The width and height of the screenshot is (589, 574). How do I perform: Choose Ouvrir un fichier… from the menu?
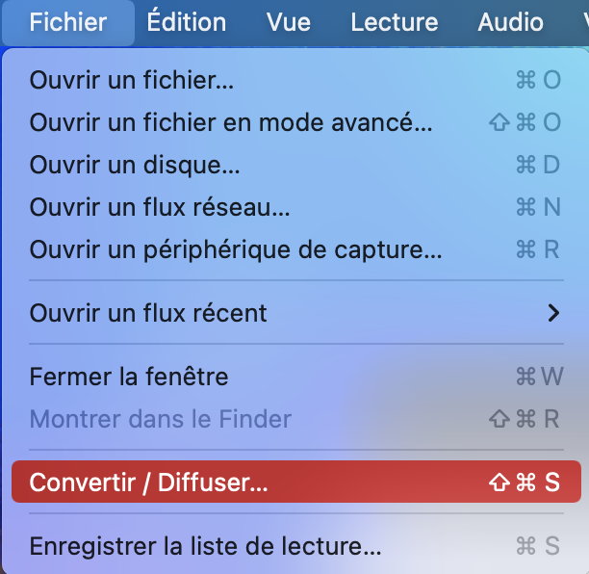click(x=132, y=80)
